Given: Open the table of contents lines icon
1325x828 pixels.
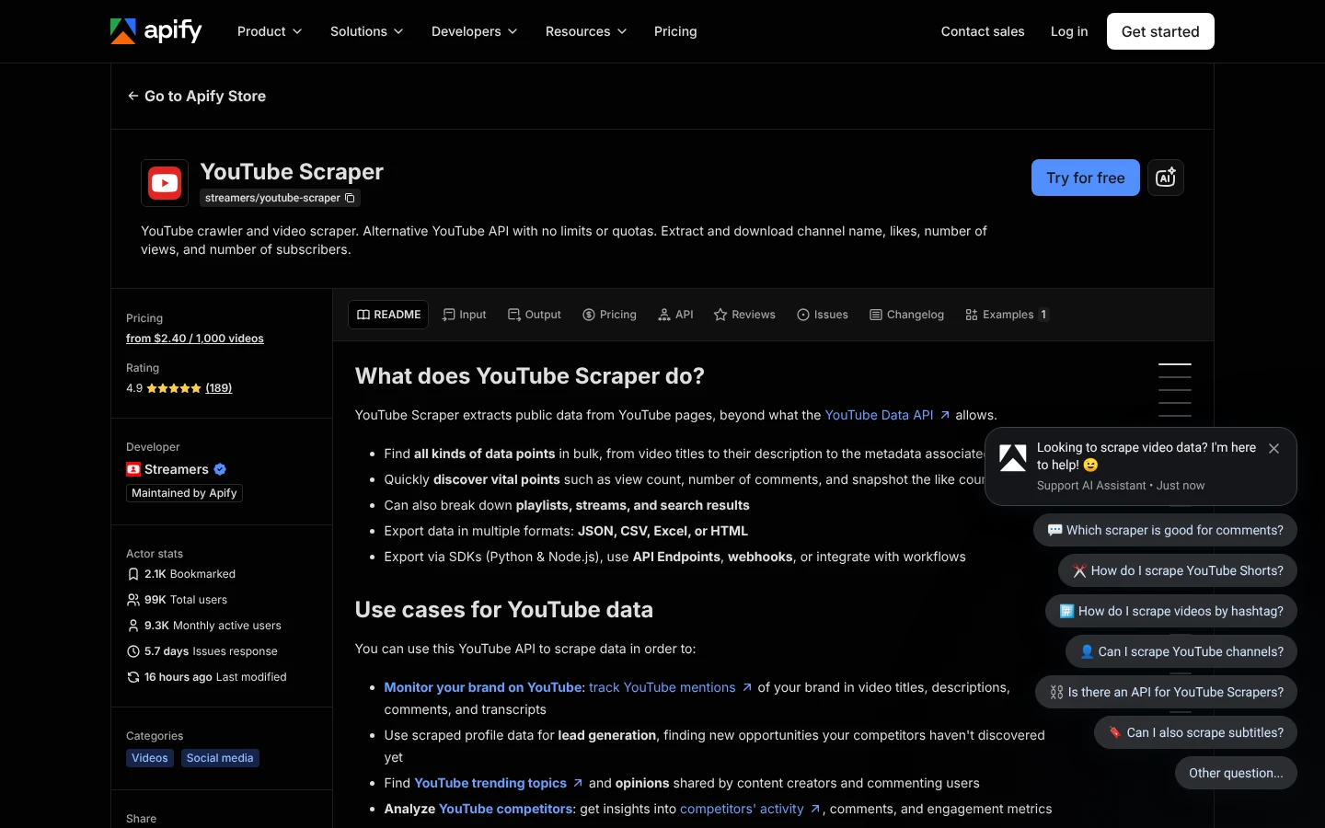Looking at the screenshot, I should pos(1175,390).
